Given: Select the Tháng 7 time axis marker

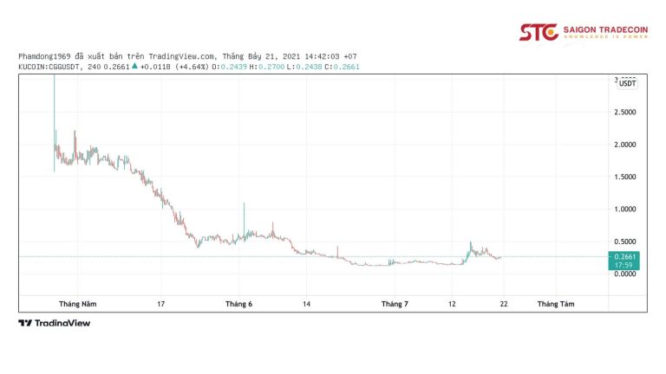Looking at the screenshot, I should [394, 304].
